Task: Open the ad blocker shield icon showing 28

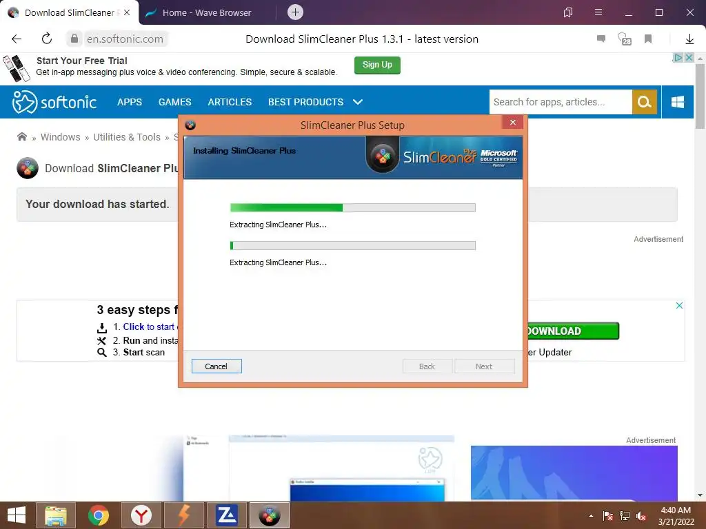Action: 624,39
